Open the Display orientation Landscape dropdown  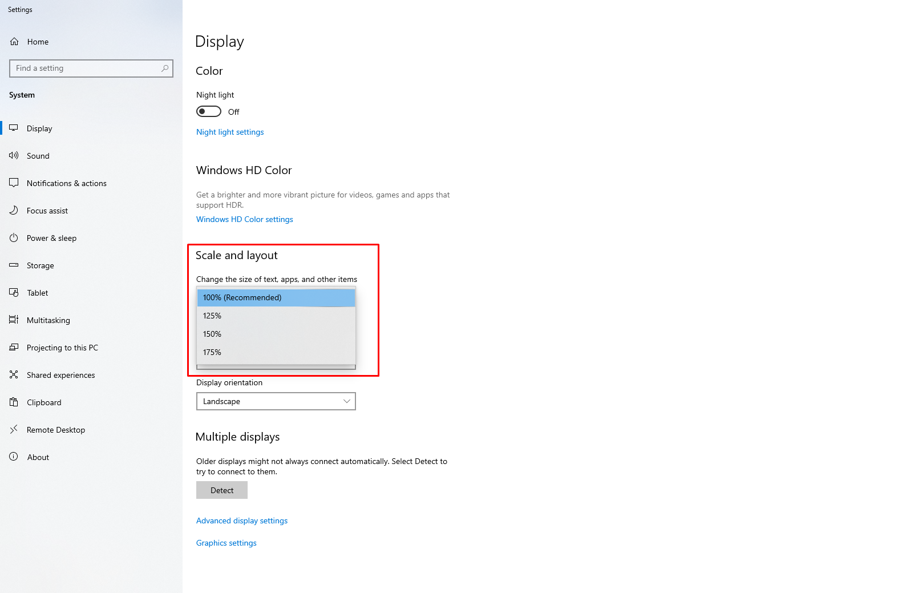276,401
